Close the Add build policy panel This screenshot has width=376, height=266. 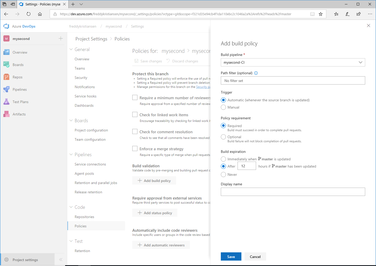point(368,26)
